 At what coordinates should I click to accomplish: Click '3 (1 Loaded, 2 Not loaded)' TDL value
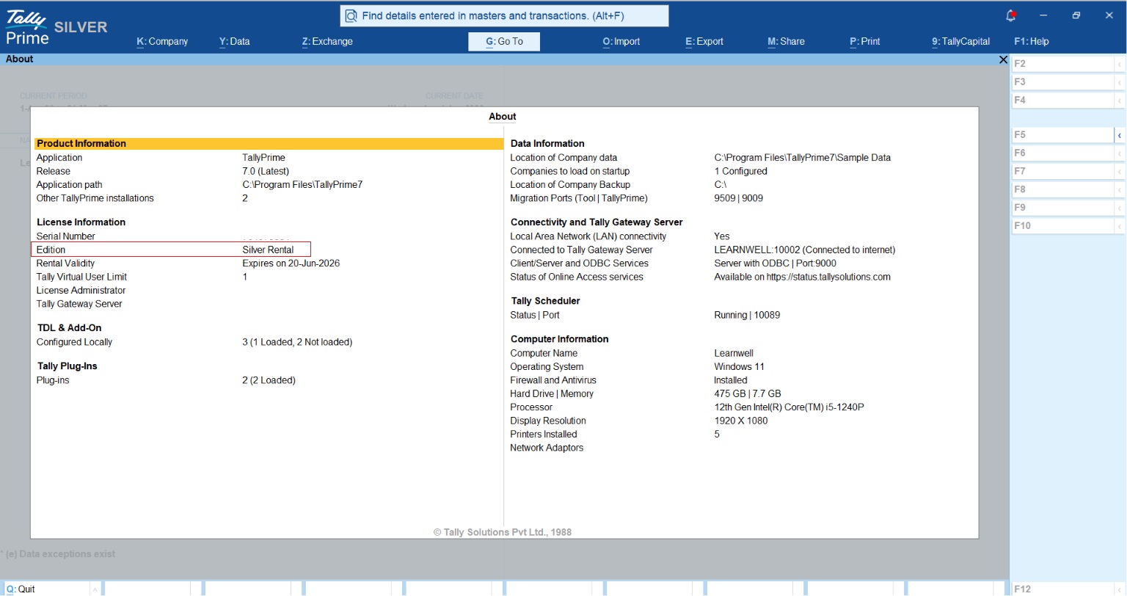tap(297, 342)
